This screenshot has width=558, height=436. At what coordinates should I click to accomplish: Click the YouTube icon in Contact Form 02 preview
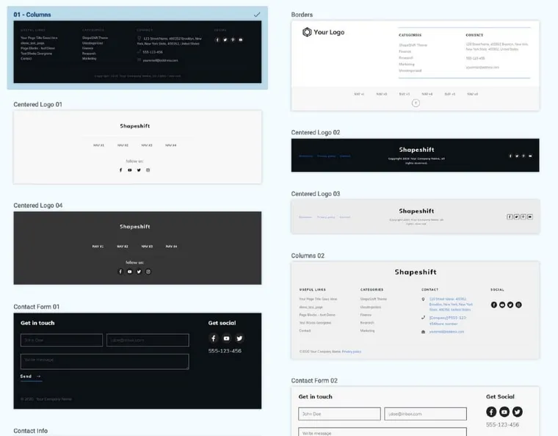[504, 412]
